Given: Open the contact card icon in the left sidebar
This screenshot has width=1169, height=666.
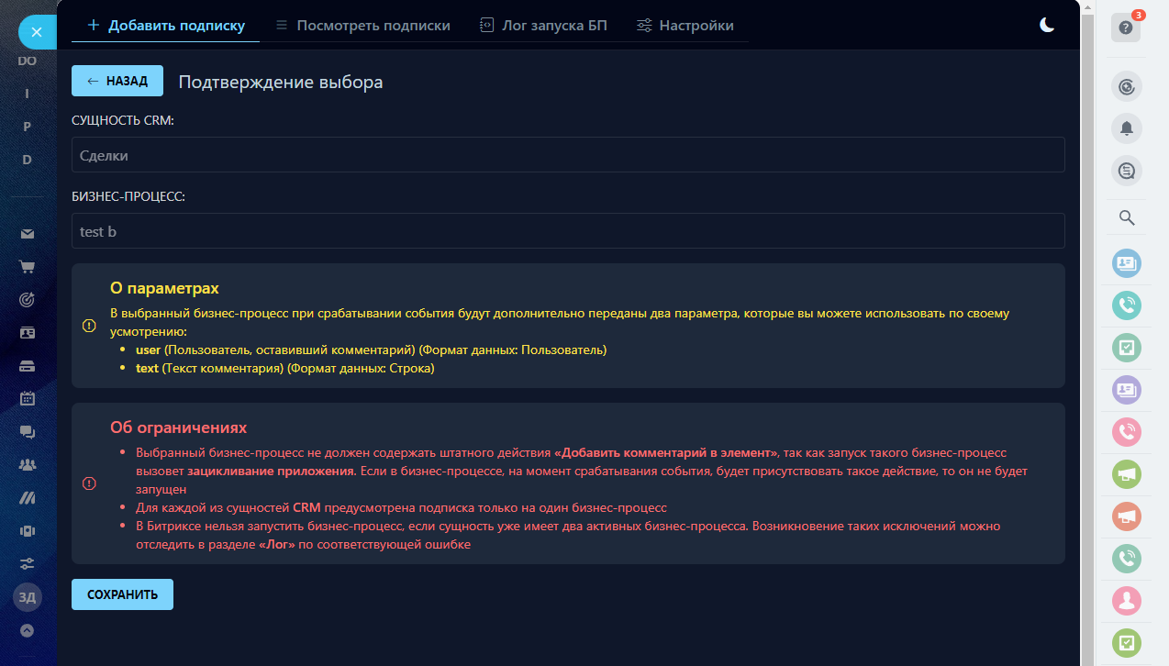Looking at the screenshot, I should tap(28, 332).
